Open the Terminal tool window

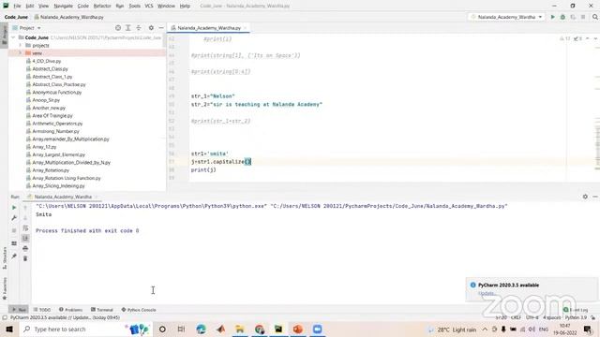tap(102, 310)
